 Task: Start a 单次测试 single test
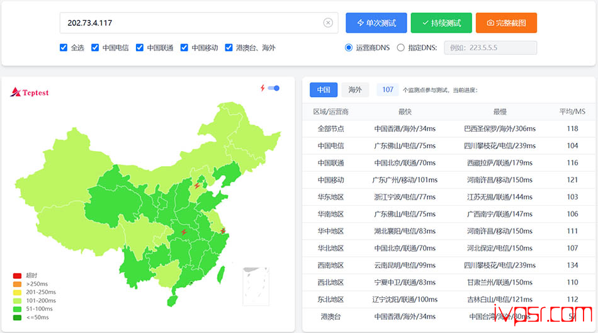[x=376, y=23]
